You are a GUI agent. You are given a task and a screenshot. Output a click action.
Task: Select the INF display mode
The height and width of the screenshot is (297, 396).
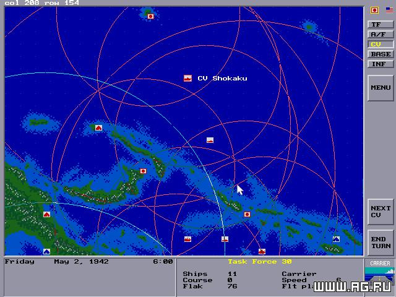tap(381, 64)
